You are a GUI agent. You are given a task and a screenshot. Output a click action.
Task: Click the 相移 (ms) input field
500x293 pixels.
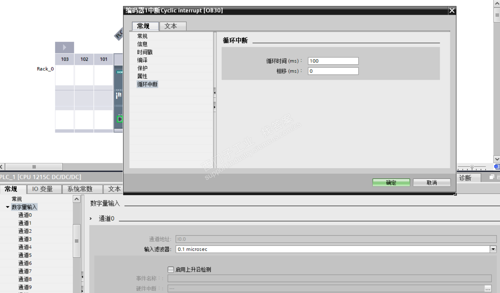333,71
